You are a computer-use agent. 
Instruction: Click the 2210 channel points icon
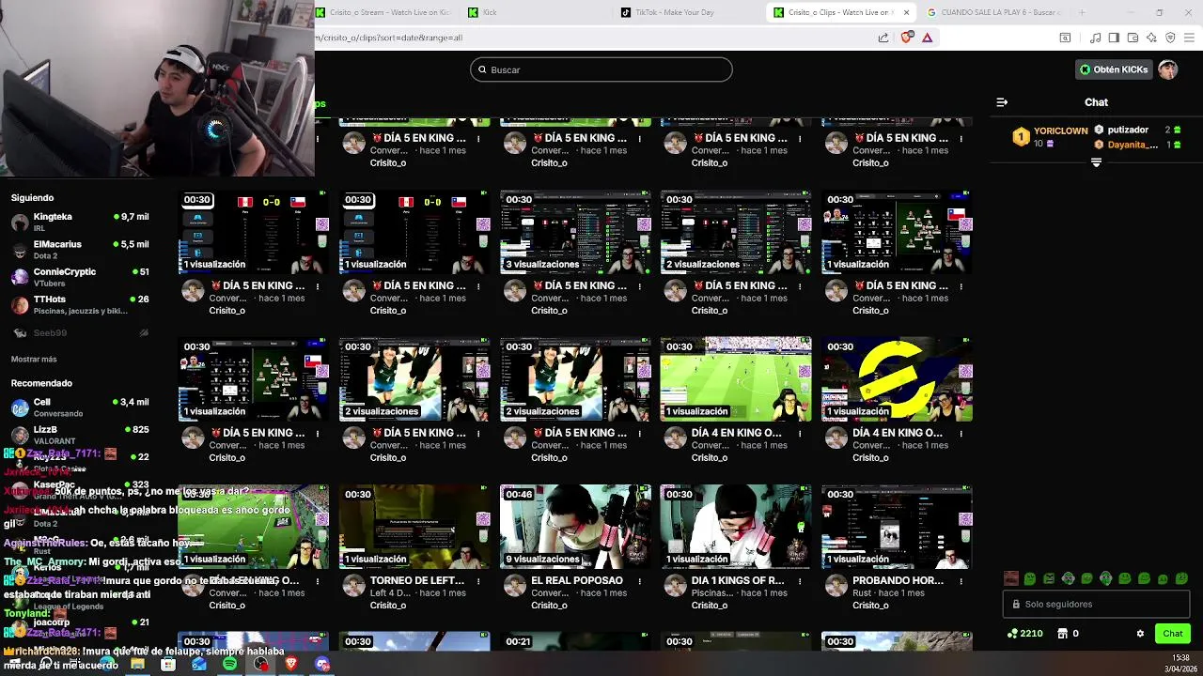1012,634
